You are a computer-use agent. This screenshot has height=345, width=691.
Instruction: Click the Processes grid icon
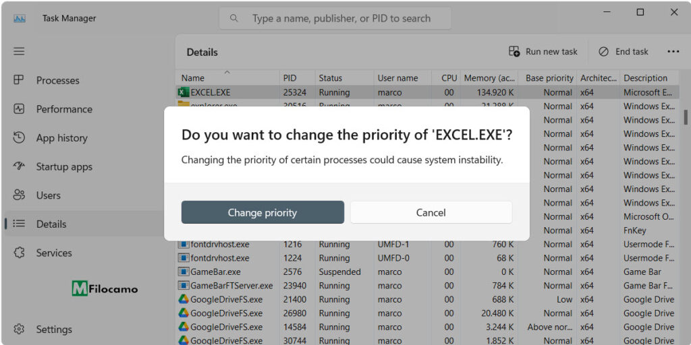click(x=18, y=80)
